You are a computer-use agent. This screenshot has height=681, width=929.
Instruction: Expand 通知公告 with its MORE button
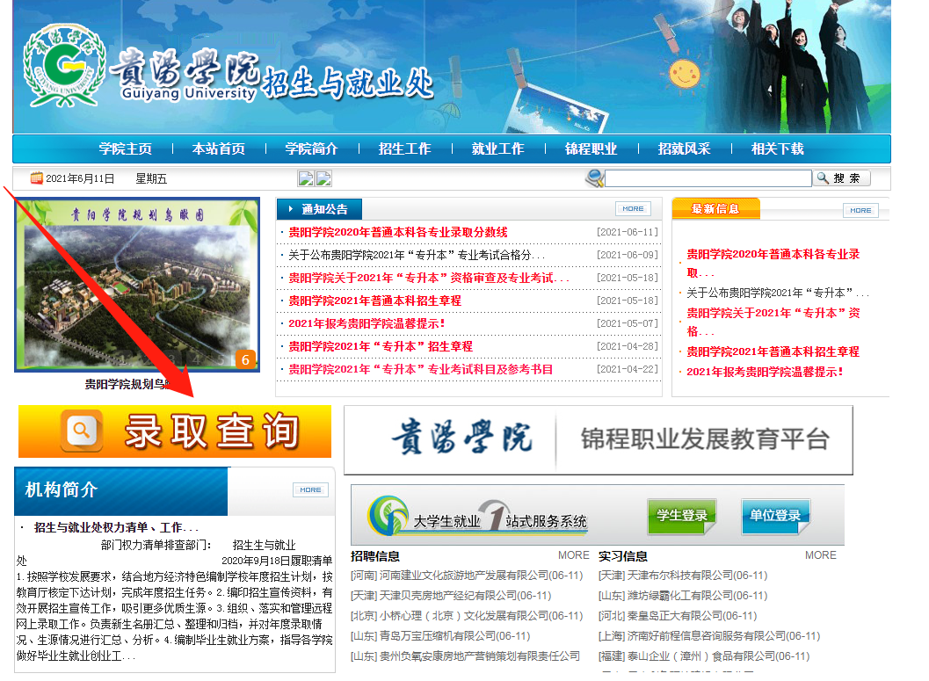633,209
